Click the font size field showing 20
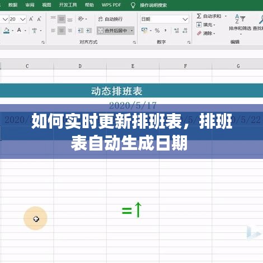This screenshot has width=263, height=263. [x=14, y=19]
